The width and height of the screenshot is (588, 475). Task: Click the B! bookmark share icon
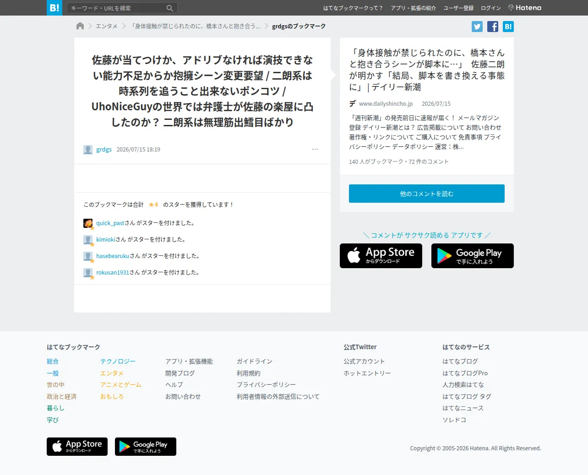coord(508,27)
